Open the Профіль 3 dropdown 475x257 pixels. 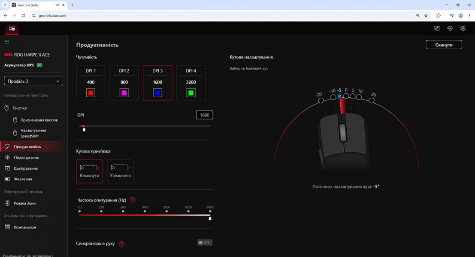pos(33,81)
